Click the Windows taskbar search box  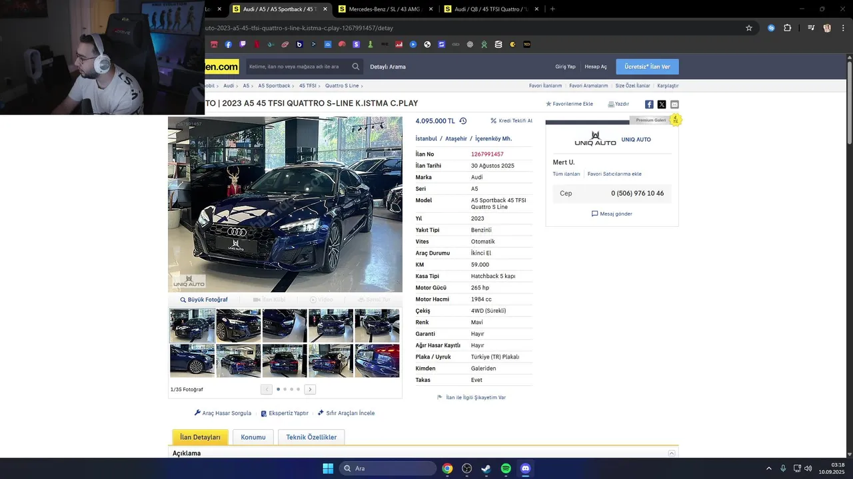pos(389,468)
